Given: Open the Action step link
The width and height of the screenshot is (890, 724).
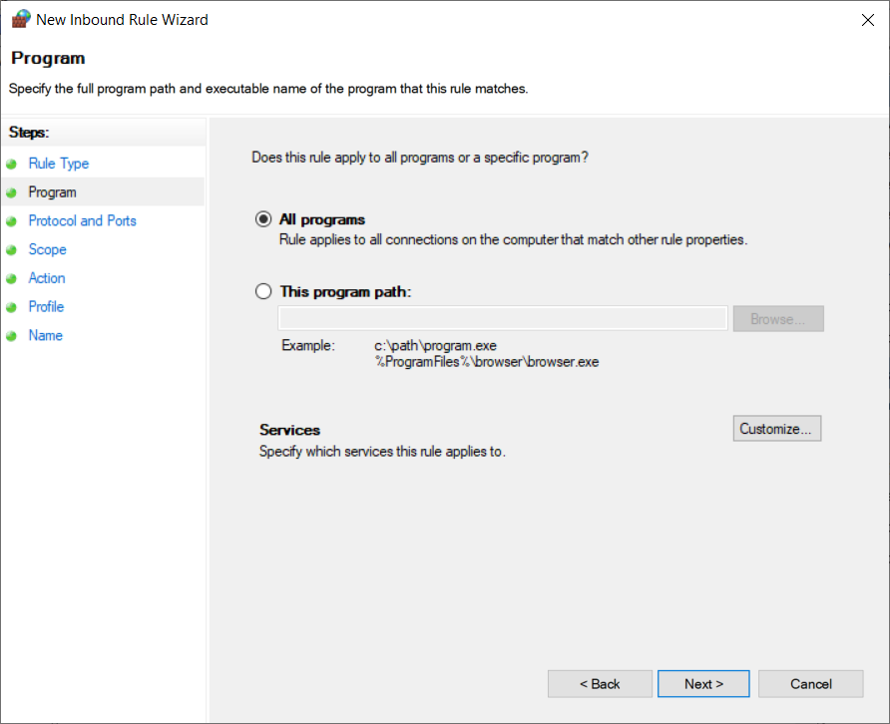Looking at the screenshot, I should tap(47, 279).
